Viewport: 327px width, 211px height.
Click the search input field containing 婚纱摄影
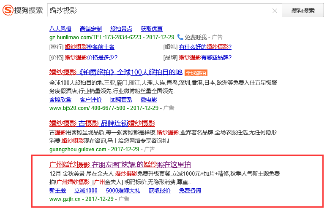pyautogui.click(x=161, y=11)
